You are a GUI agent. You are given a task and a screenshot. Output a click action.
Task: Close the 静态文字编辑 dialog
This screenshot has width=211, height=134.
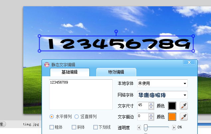pos(189,62)
